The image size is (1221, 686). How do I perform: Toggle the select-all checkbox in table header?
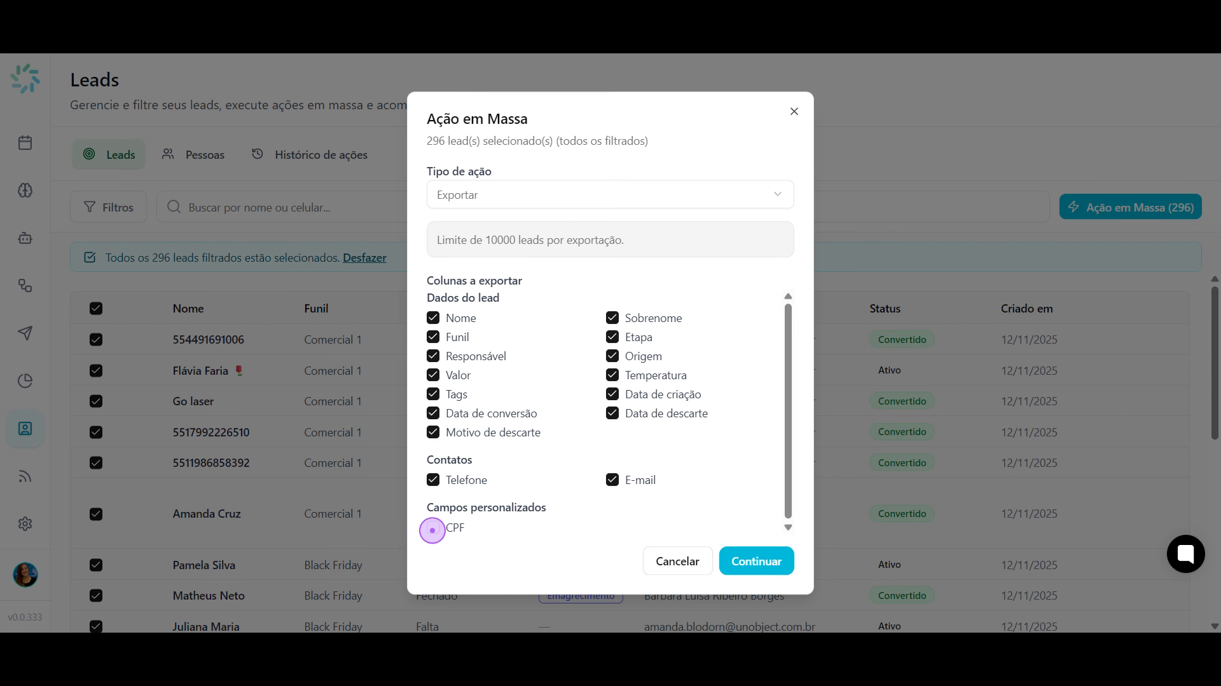point(96,308)
